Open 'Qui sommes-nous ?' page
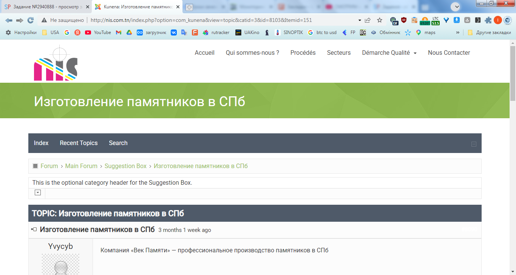Screen dimensions: 516x275 coord(252,53)
